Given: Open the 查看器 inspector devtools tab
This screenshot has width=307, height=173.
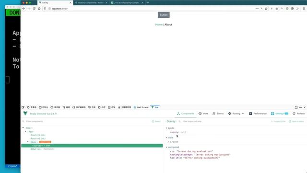Looking at the screenshot, I should (32, 107).
